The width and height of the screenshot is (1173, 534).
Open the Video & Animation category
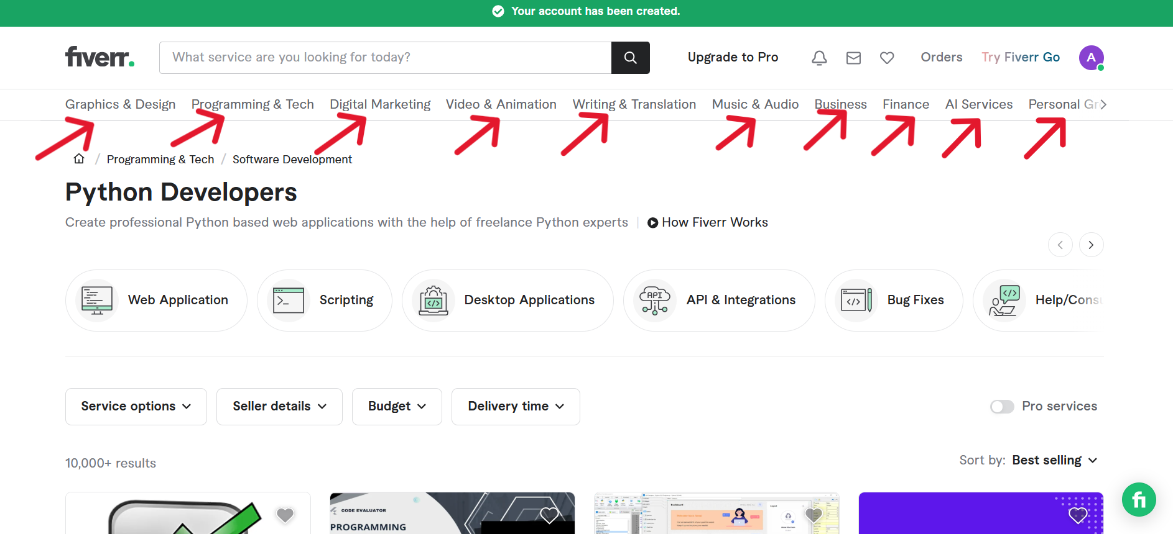click(501, 104)
